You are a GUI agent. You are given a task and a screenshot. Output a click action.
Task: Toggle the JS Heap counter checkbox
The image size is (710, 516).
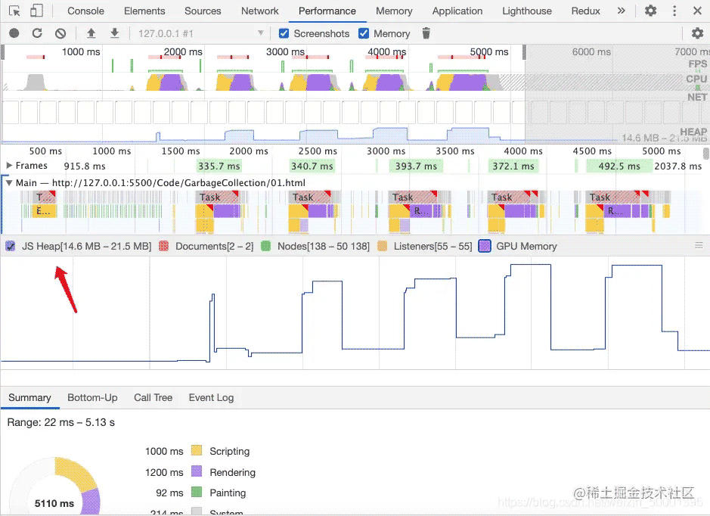[x=11, y=246]
